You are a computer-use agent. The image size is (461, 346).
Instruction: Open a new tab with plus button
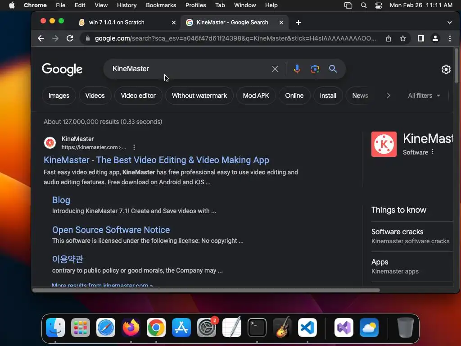pos(298,23)
